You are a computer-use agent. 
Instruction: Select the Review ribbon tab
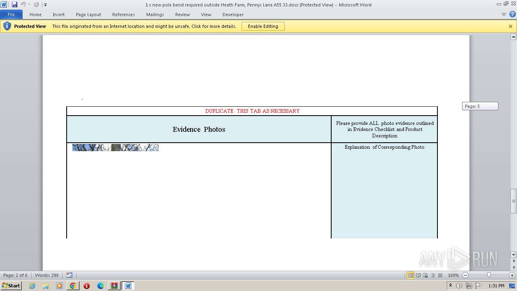(183, 15)
